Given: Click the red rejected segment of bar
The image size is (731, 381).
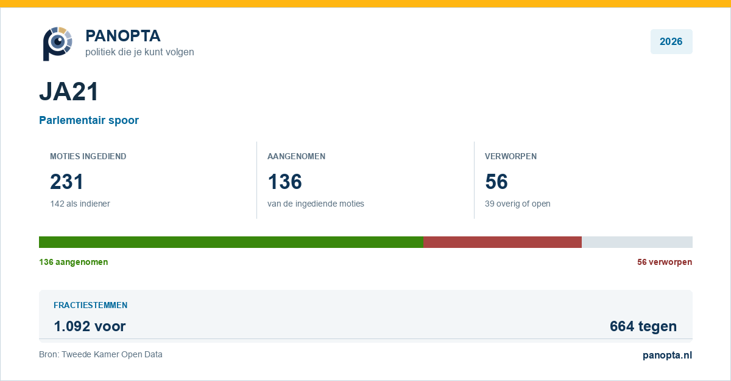Looking at the screenshot, I should (x=503, y=242).
